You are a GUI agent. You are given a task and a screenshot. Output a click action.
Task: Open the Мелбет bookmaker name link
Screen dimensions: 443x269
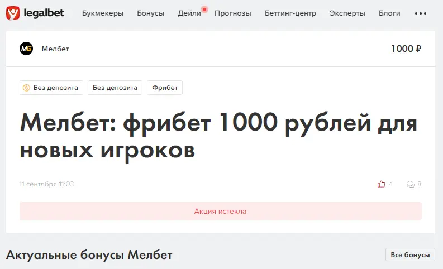55,49
